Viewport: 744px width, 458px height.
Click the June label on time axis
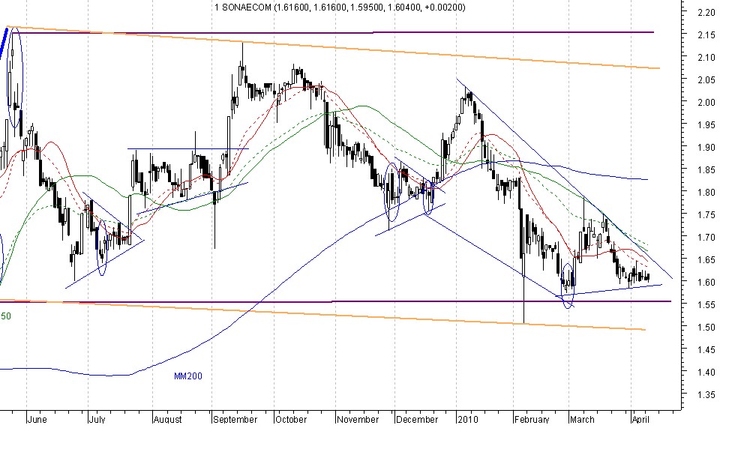coord(37,420)
